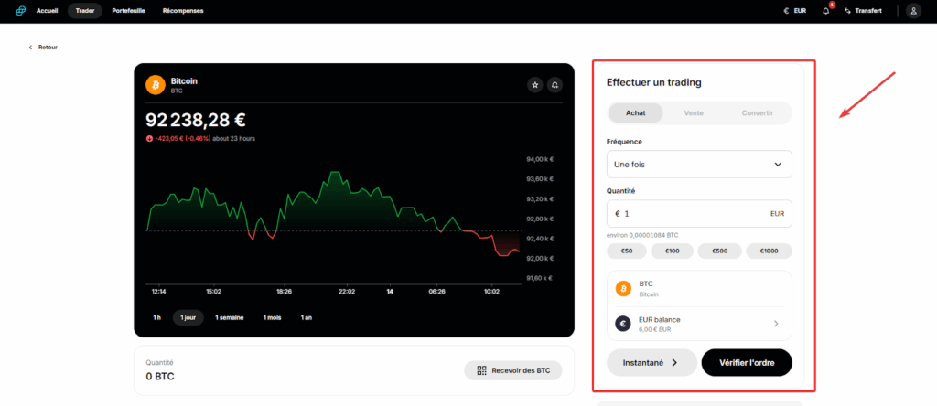Image resolution: width=937 pixels, height=406 pixels.
Task: Open the Transfert menu
Action: click(x=863, y=11)
